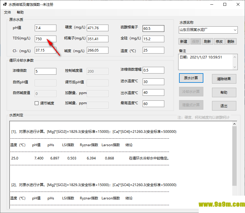Click the 温度 (℃) input field
The width and height of the screenshot is (245, 213).
coord(153,50)
